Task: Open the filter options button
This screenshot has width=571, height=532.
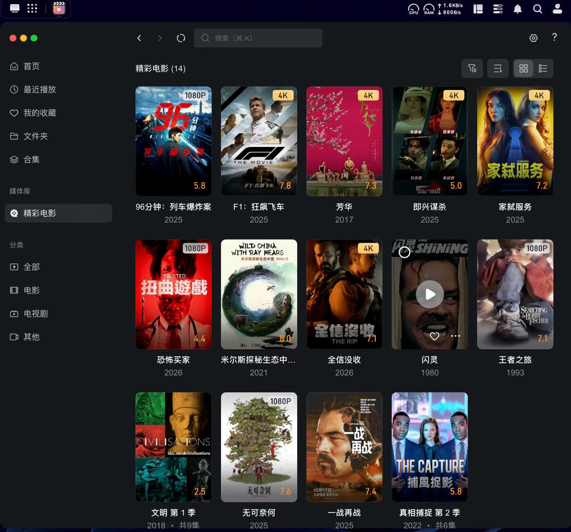Action: point(472,68)
